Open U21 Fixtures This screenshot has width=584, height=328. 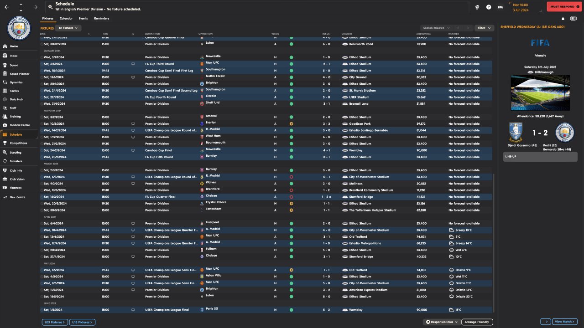click(54, 322)
